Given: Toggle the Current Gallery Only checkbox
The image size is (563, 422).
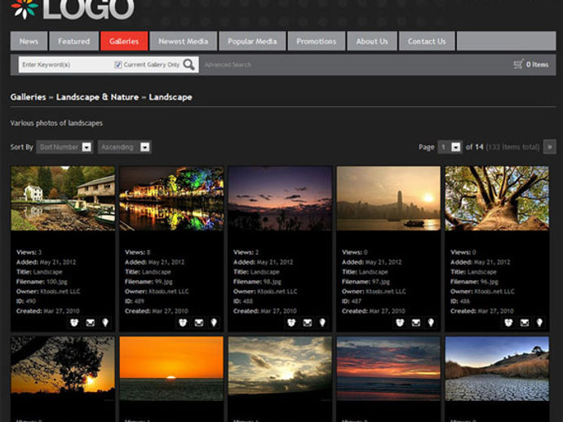Looking at the screenshot, I should click(117, 64).
